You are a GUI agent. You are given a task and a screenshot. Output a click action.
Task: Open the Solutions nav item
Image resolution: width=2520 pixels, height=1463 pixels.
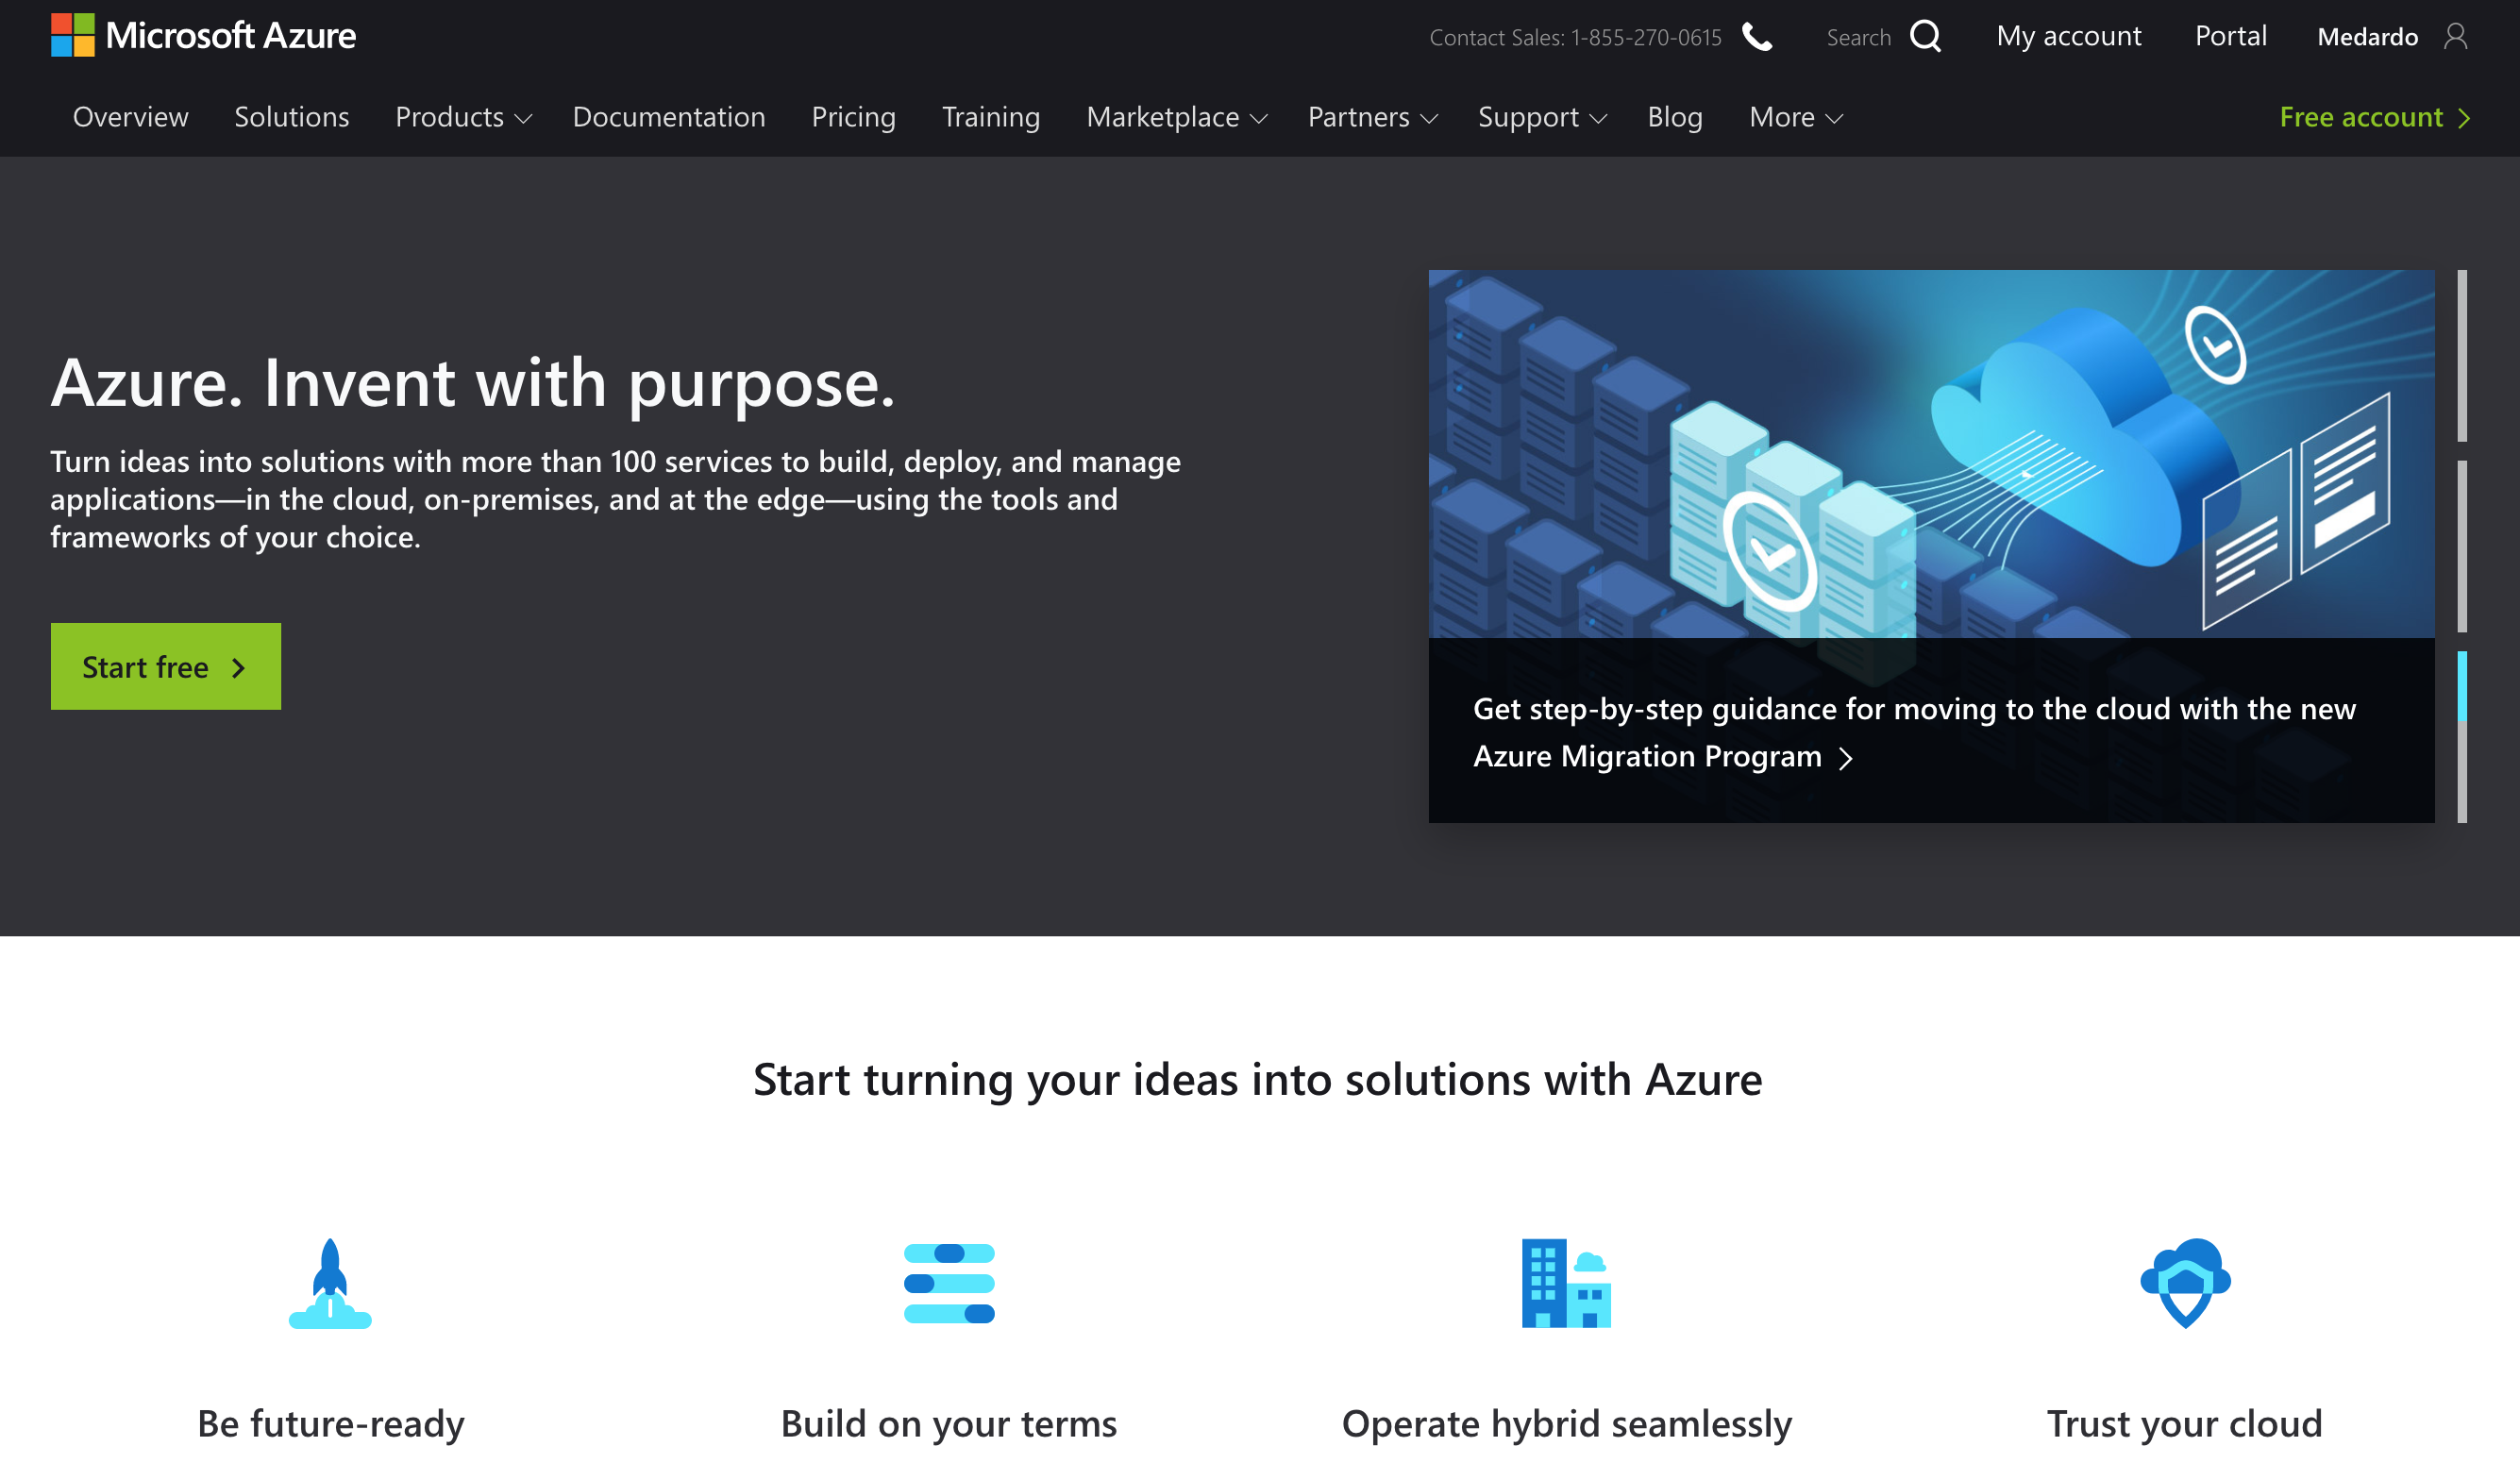[x=291, y=117]
